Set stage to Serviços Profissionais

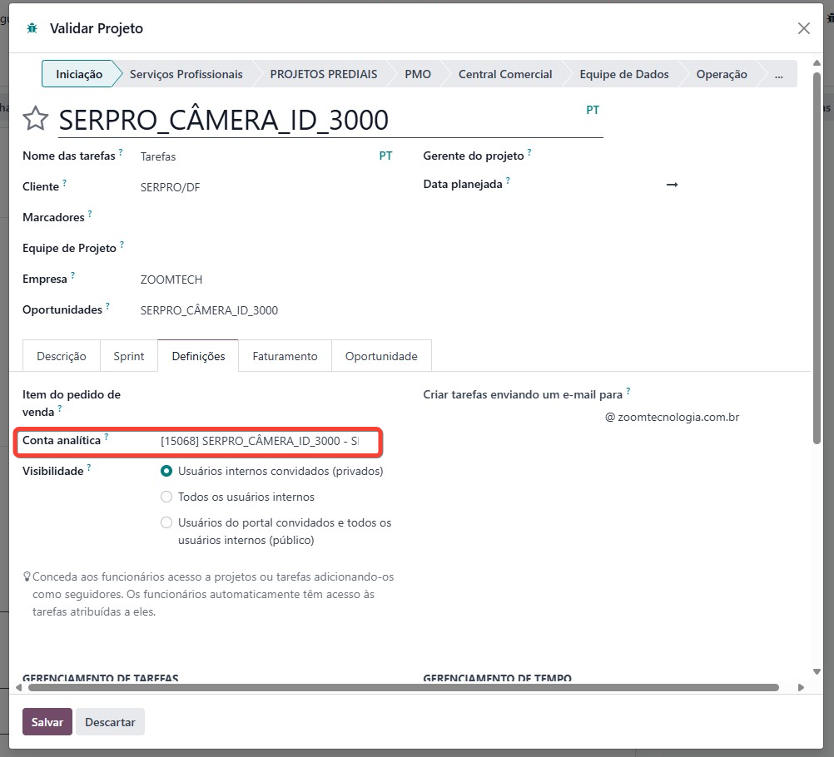[186, 74]
